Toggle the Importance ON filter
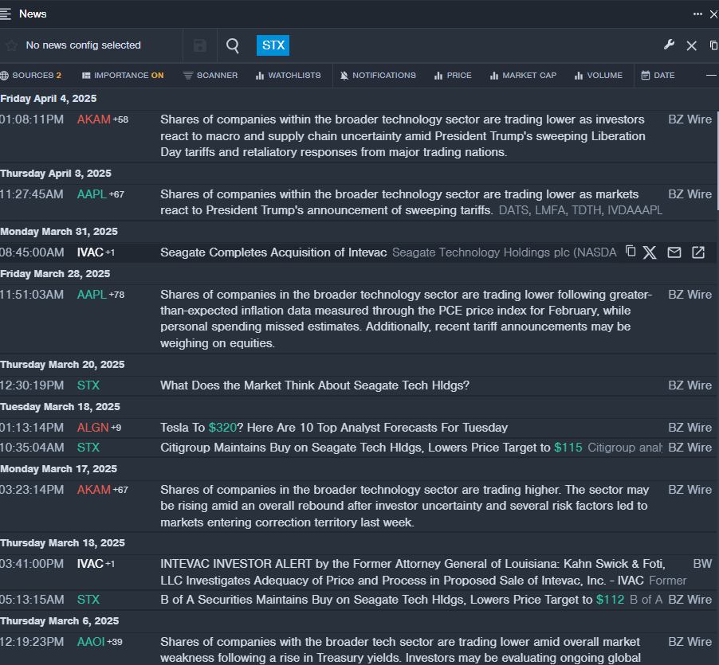Screen dimensions: 719x665 [x=123, y=76]
